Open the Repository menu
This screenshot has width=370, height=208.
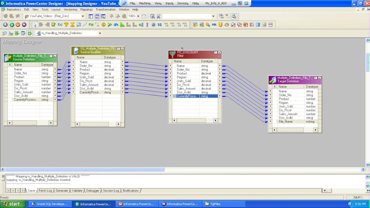pos(14,10)
